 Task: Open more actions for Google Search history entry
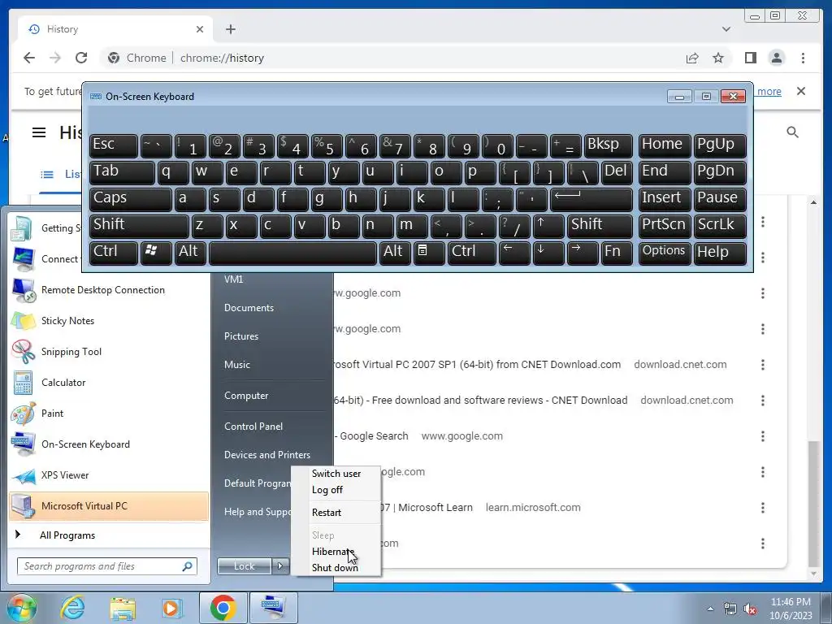click(762, 436)
